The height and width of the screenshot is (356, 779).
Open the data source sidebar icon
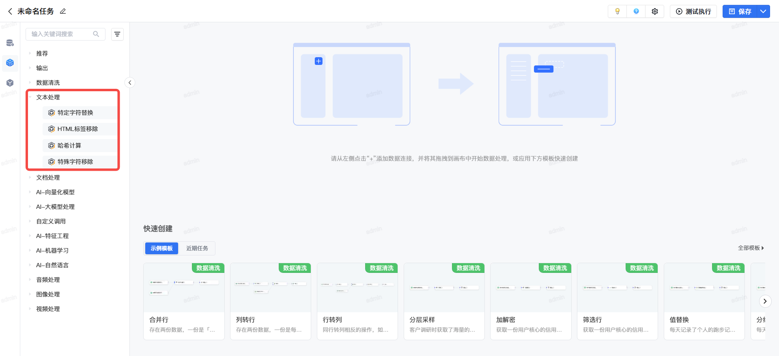(x=10, y=43)
